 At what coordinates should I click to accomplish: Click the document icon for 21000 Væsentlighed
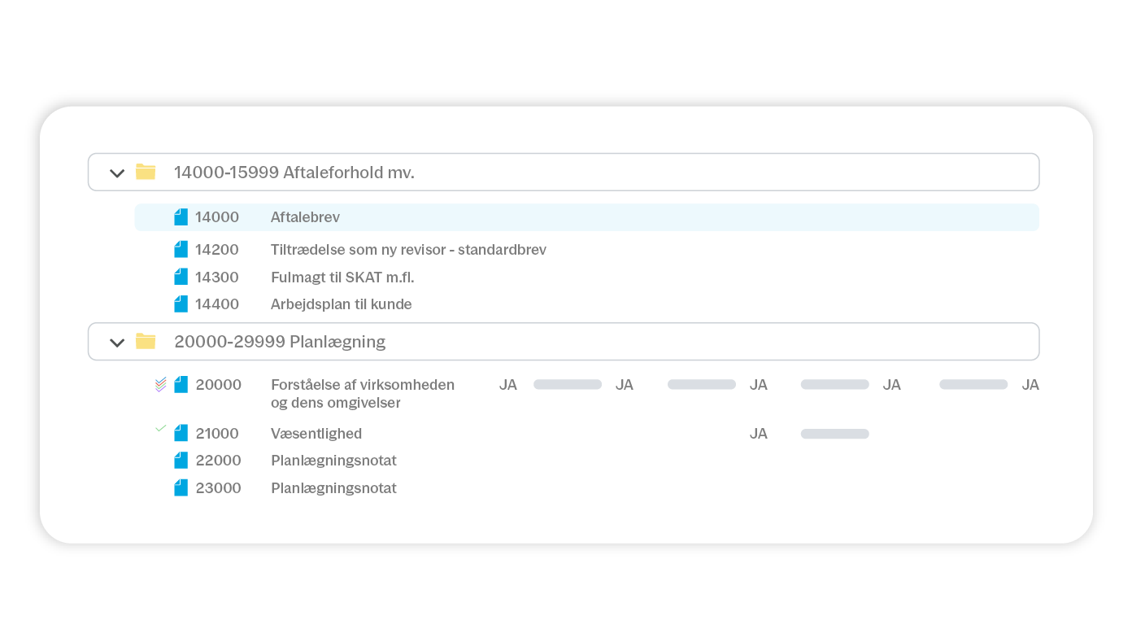tap(181, 433)
